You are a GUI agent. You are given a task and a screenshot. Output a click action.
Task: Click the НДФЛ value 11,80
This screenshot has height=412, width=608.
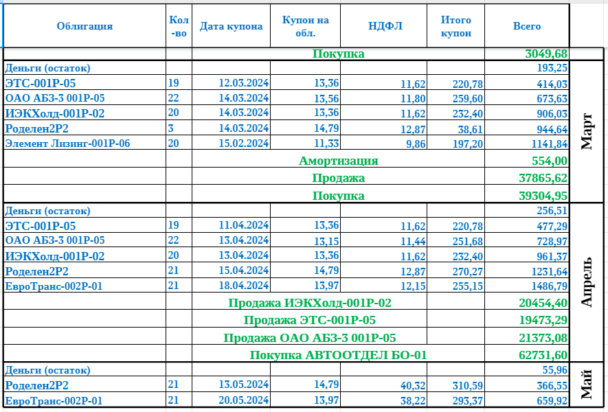(413, 99)
